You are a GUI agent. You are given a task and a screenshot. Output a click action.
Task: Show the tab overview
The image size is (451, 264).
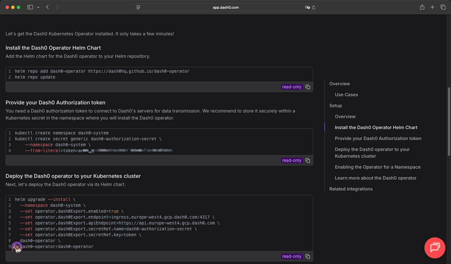point(443,7)
